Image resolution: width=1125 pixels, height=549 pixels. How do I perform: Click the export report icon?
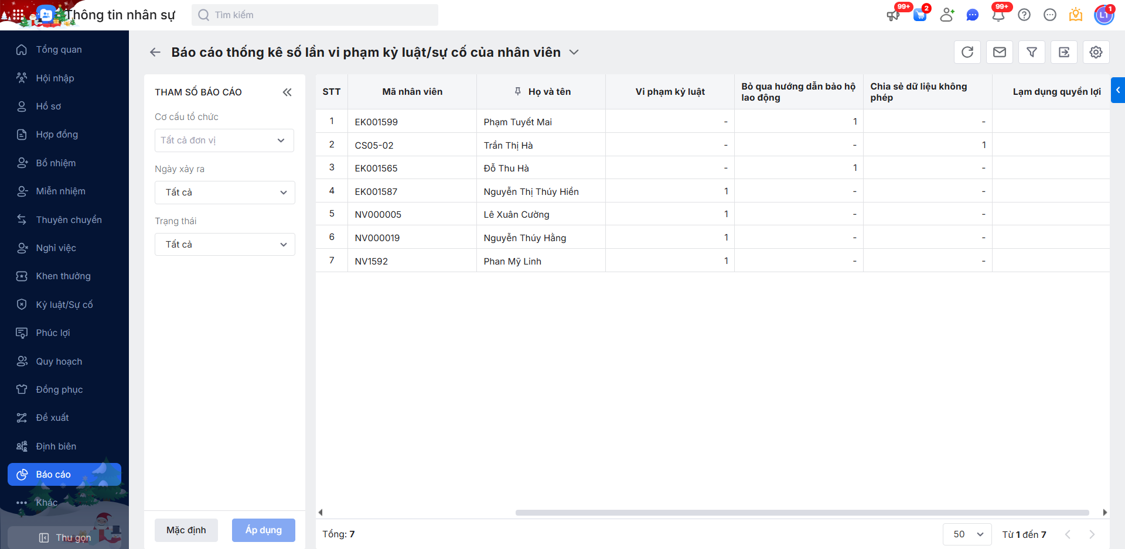point(1064,52)
